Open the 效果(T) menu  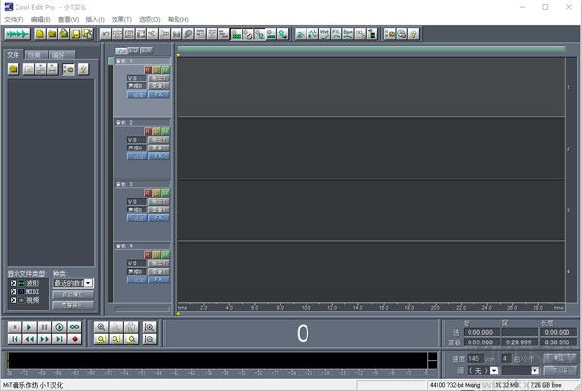(122, 19)
